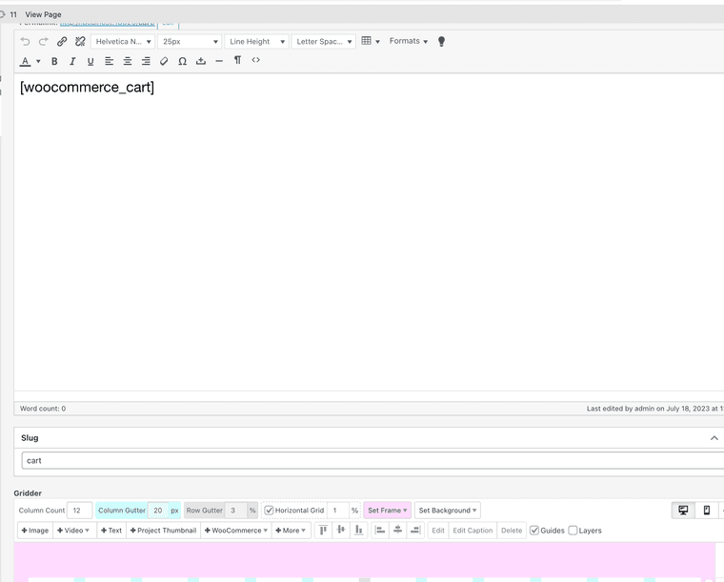This screenshot has width=724, height=582.
Task: Add a Project Thumbnail
Action: (x=164, y=531)
